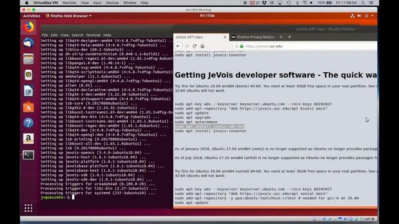Launch Thunderbird mail from the dock
This screenshot has height=224, width=399.
(29, 43)
